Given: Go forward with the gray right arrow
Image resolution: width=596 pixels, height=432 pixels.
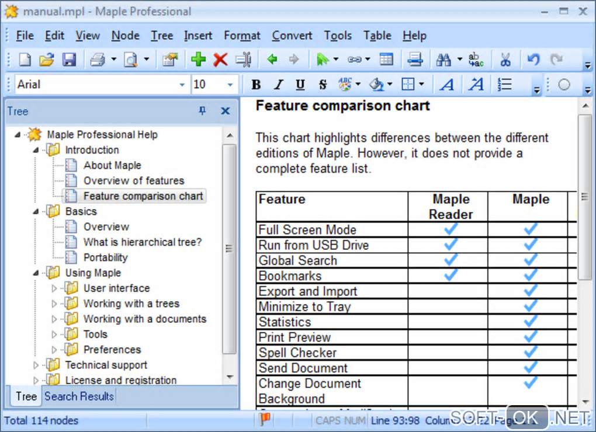Looking at the screenshot, I should click(294, 59).
